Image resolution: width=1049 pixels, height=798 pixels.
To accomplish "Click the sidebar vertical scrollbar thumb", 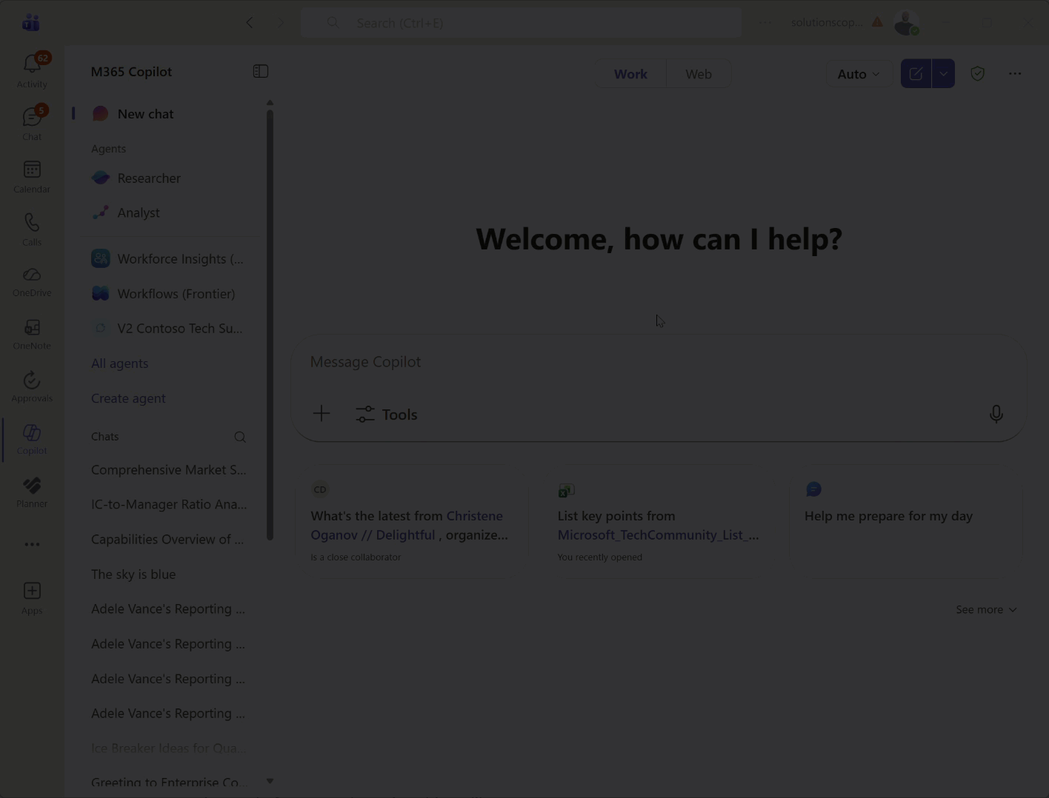I will click(x=270, y=325).
